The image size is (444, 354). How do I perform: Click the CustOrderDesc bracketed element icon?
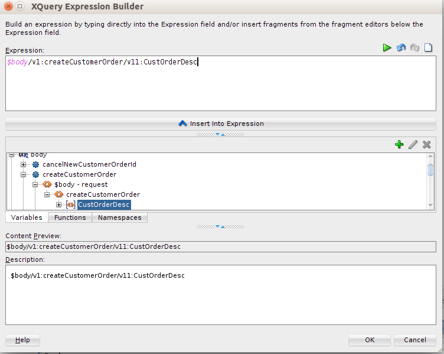(70, 204)
